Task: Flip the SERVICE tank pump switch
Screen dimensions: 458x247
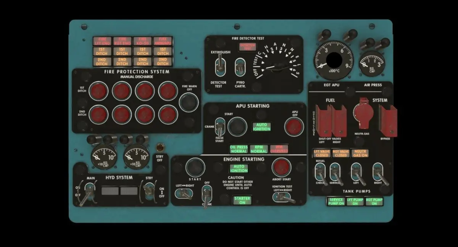Action: click(x=335, y=172)
